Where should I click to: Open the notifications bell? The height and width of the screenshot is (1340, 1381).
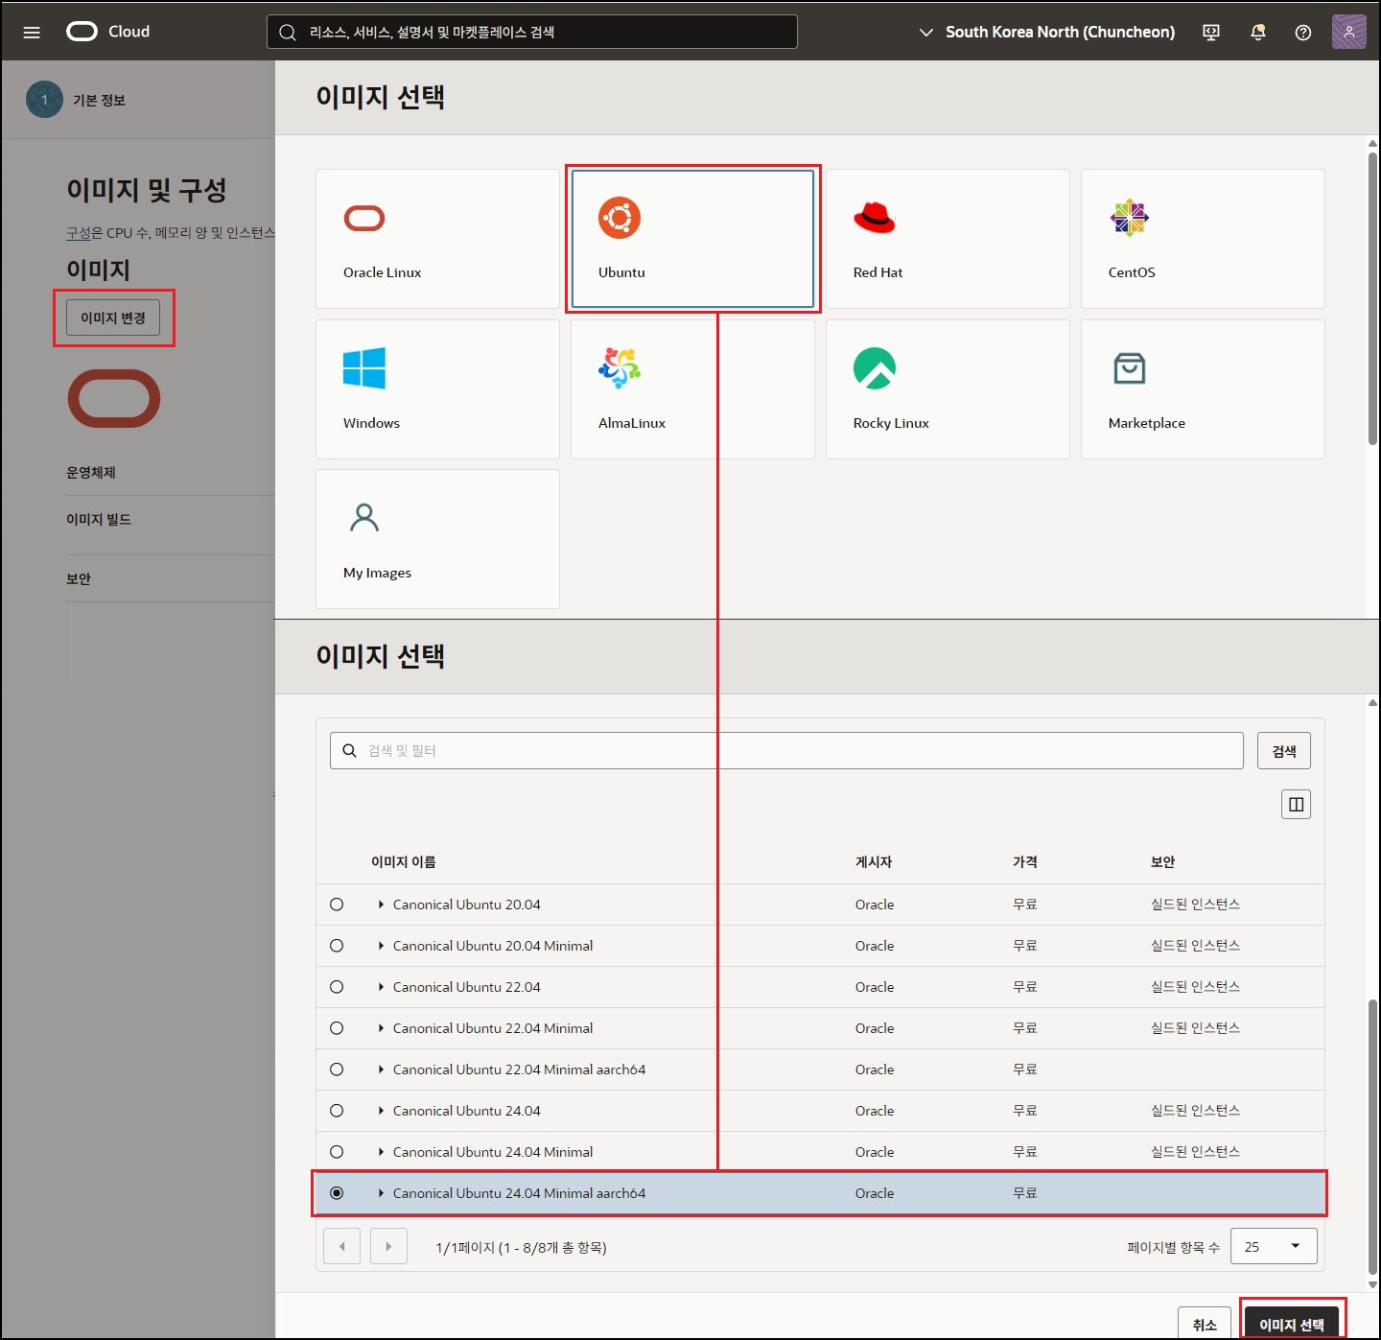coord(1258,32)
